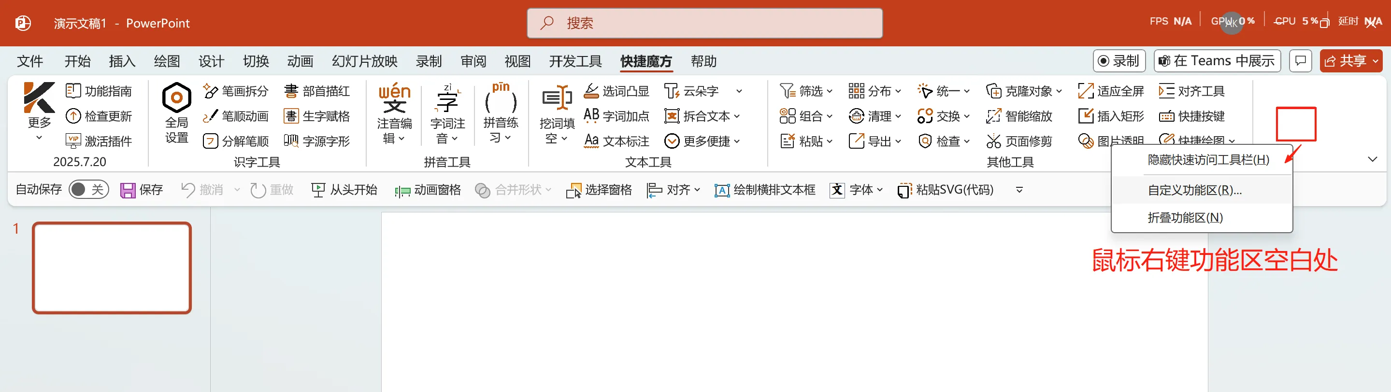Choose 隐藏快速访问工具栏(H) menu item
This screenshot has width=1391, height=392.
(x=1202, y=160)
